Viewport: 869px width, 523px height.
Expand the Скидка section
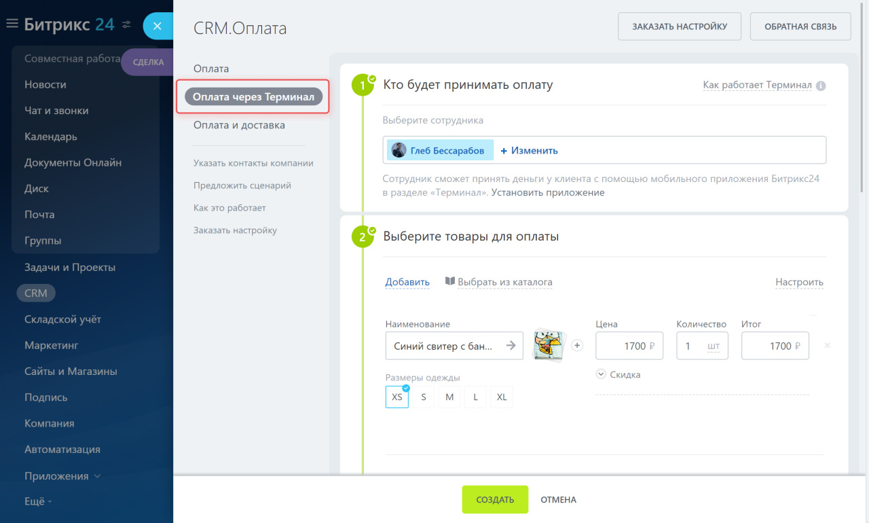618,374
